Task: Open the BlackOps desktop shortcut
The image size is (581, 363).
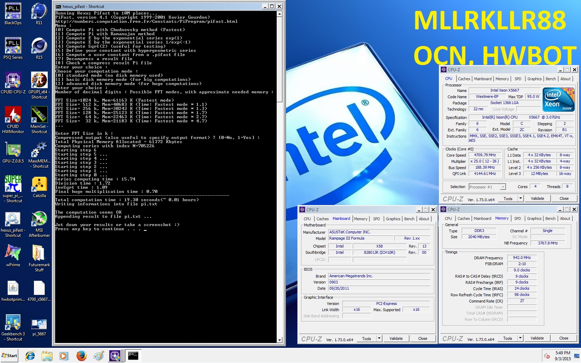Action: (x=13, y=14)
